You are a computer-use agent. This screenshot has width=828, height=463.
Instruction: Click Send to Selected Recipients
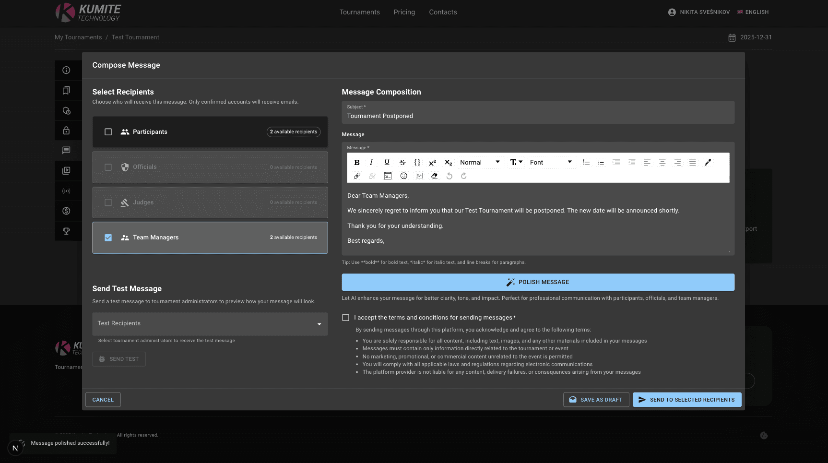click(x=687, y=400)
